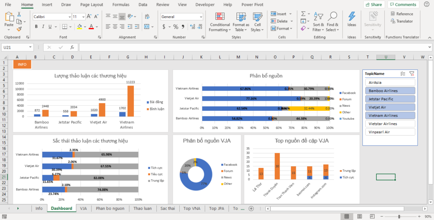Click the Insert Function fx icon
Viewport: 434px width, 220px height.
click(x=72, y=47)
